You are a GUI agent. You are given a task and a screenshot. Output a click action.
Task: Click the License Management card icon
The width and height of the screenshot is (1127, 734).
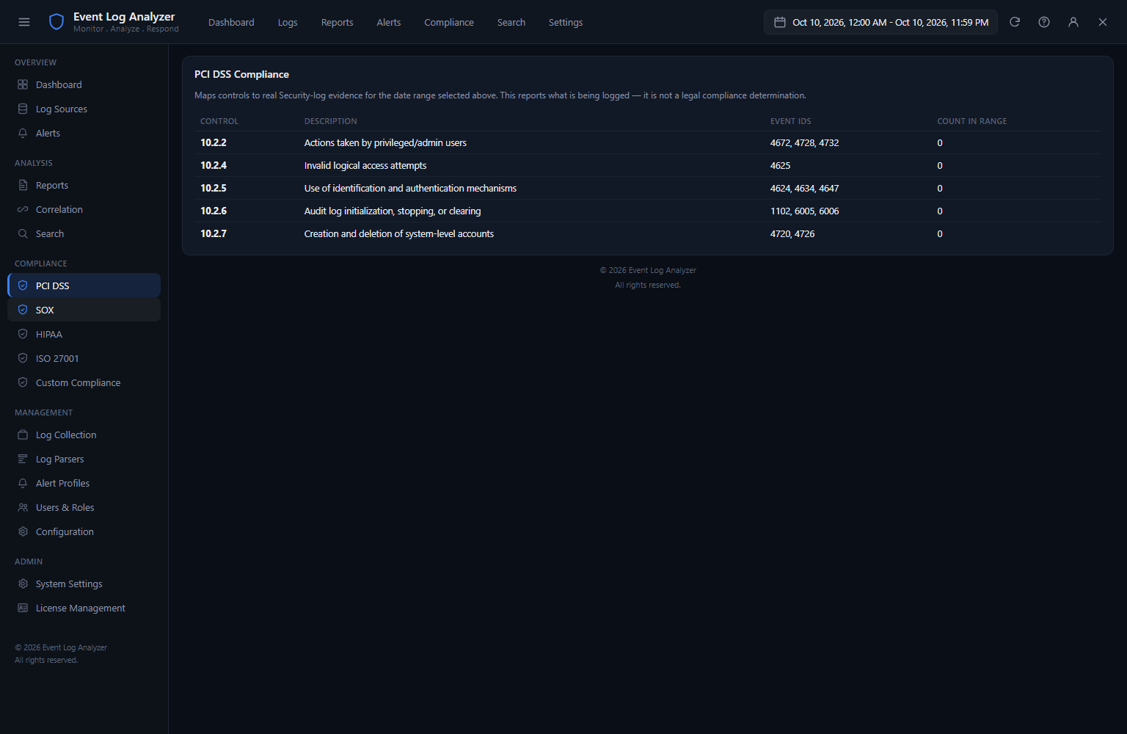[x=23, y=608]
